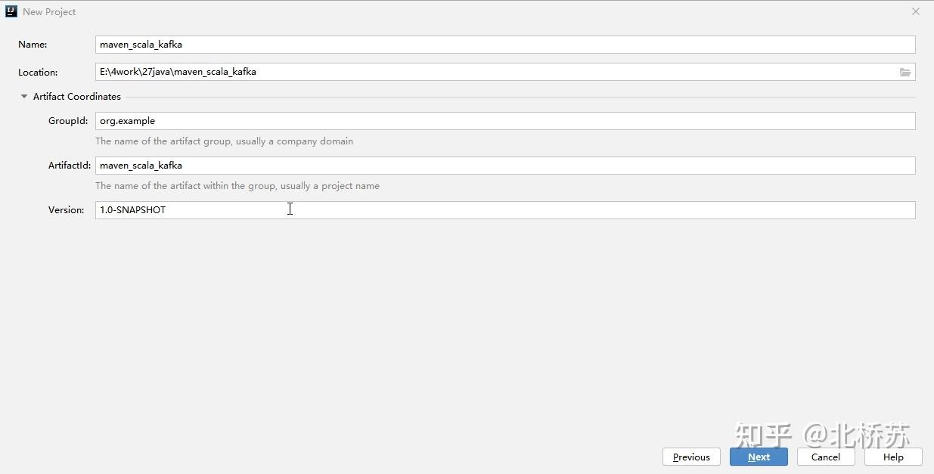
Task: Click the "GroupId:" label
Action: click(68, 121)
